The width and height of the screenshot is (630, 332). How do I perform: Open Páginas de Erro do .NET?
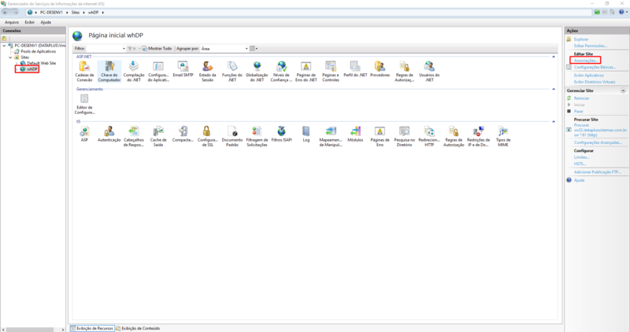306,72
